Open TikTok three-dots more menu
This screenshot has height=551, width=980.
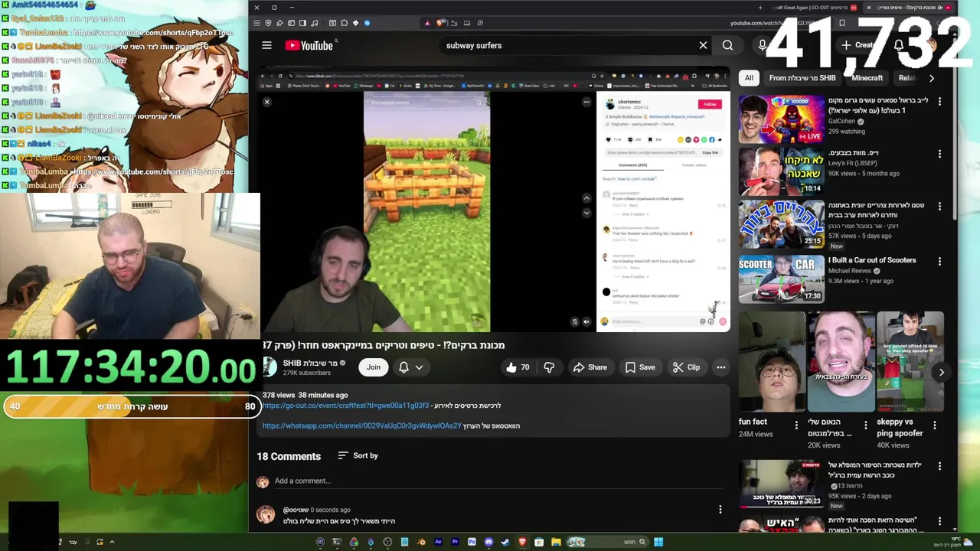(586, 102)
